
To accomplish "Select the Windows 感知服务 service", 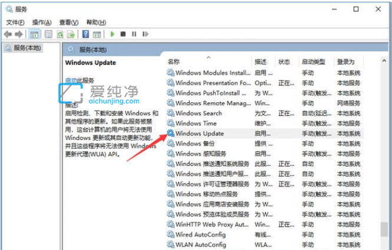I will click(x=264, y=154).
